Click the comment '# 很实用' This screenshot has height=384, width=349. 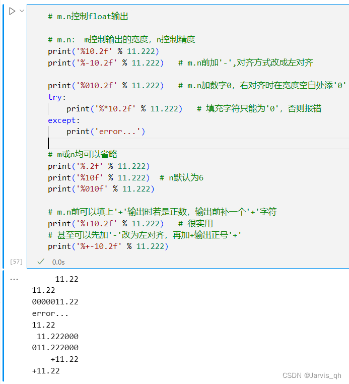click(195, 223)
